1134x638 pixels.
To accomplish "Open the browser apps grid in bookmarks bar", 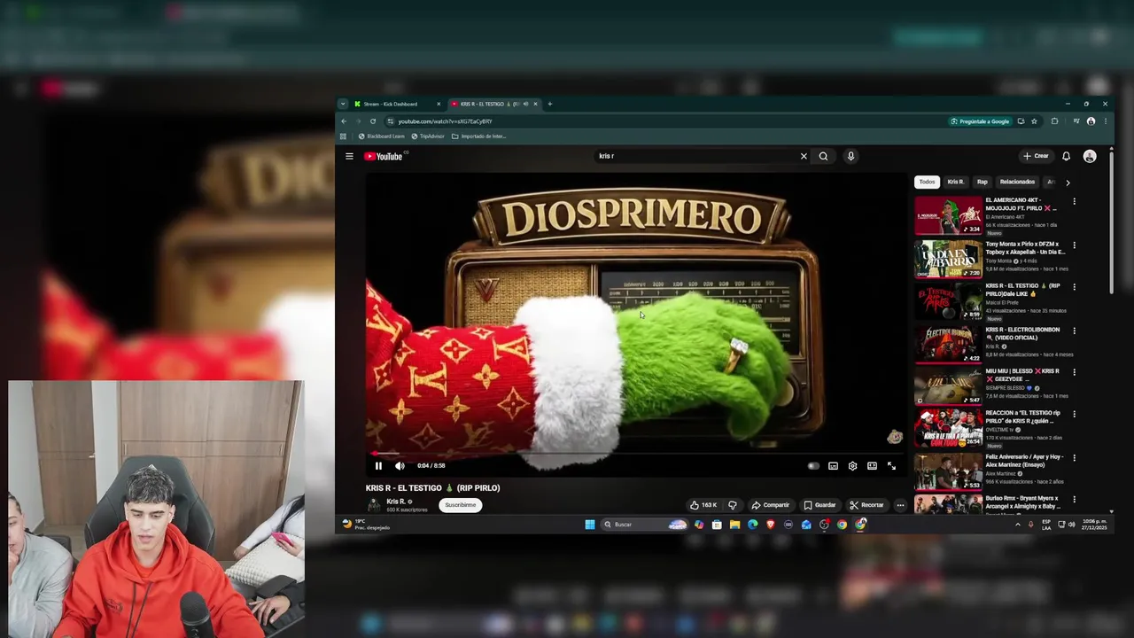I will coord(343,136).
